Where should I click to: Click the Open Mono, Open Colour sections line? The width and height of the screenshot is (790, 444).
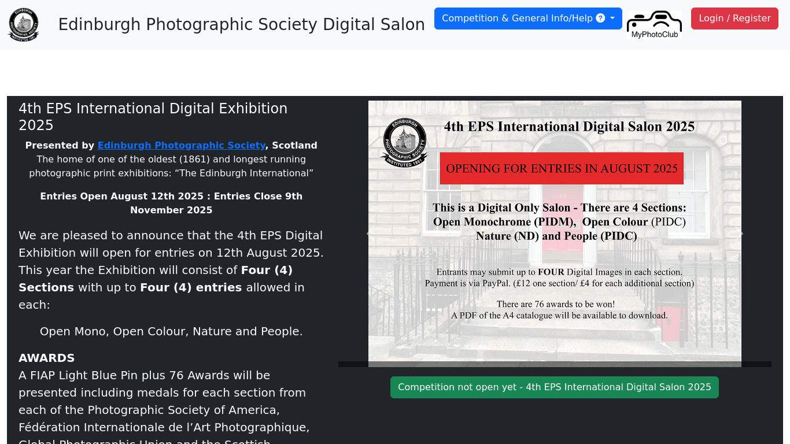(x=171, y=331)
